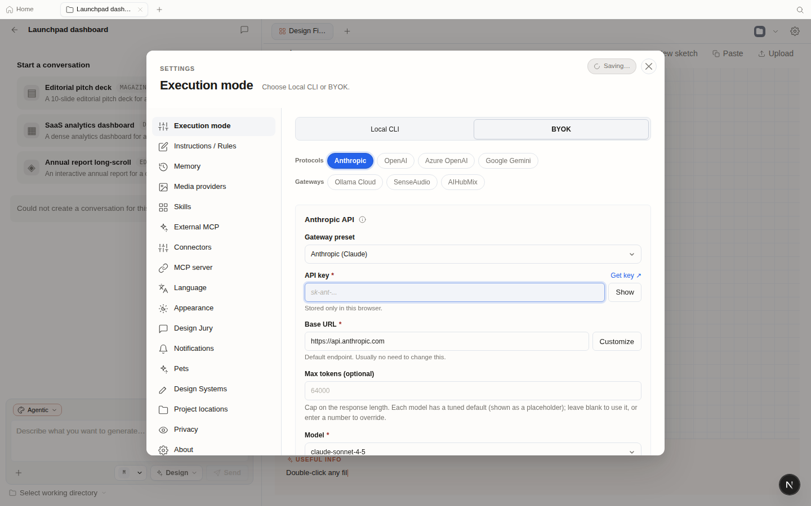
Task: Pick the AIHubMix gateway
Action: pos(462,182)
